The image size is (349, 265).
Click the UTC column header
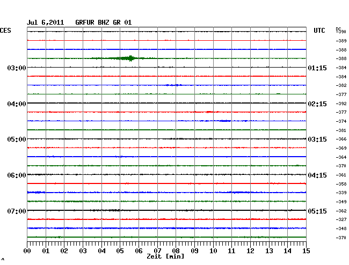(319, 31)
